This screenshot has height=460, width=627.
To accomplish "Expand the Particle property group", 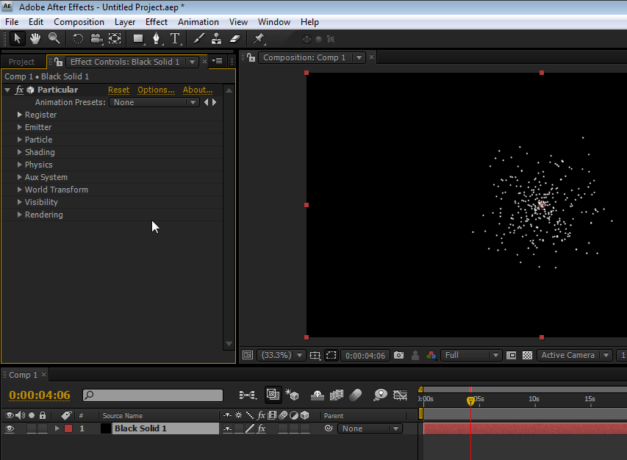I will 19,140.
